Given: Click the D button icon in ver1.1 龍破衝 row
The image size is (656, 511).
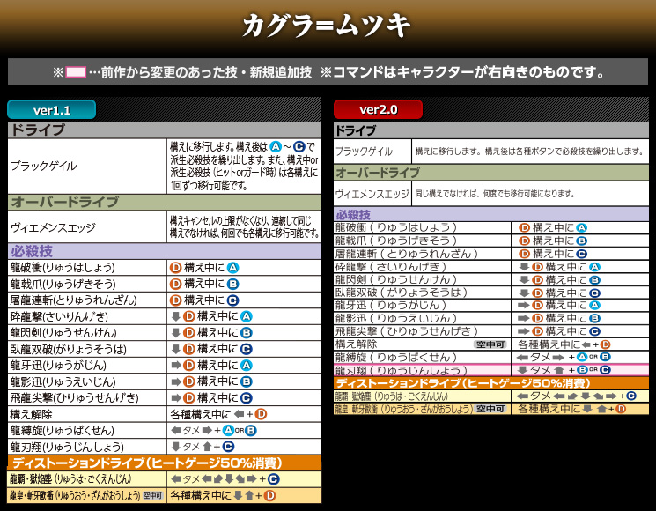Looking at the screenshot, I should pyautogui.click(x=175, y=268).
